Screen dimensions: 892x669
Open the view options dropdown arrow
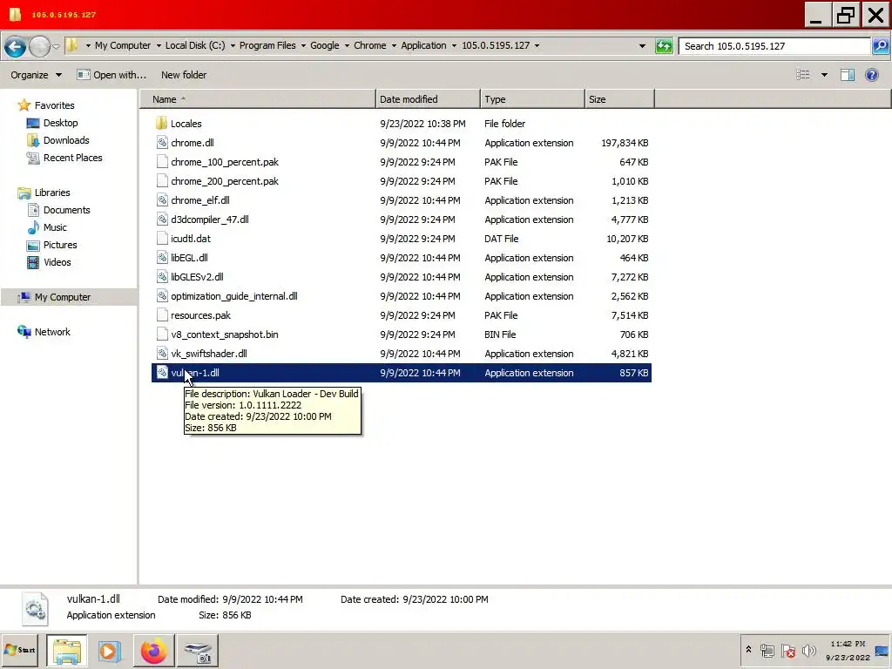point(824,75)
